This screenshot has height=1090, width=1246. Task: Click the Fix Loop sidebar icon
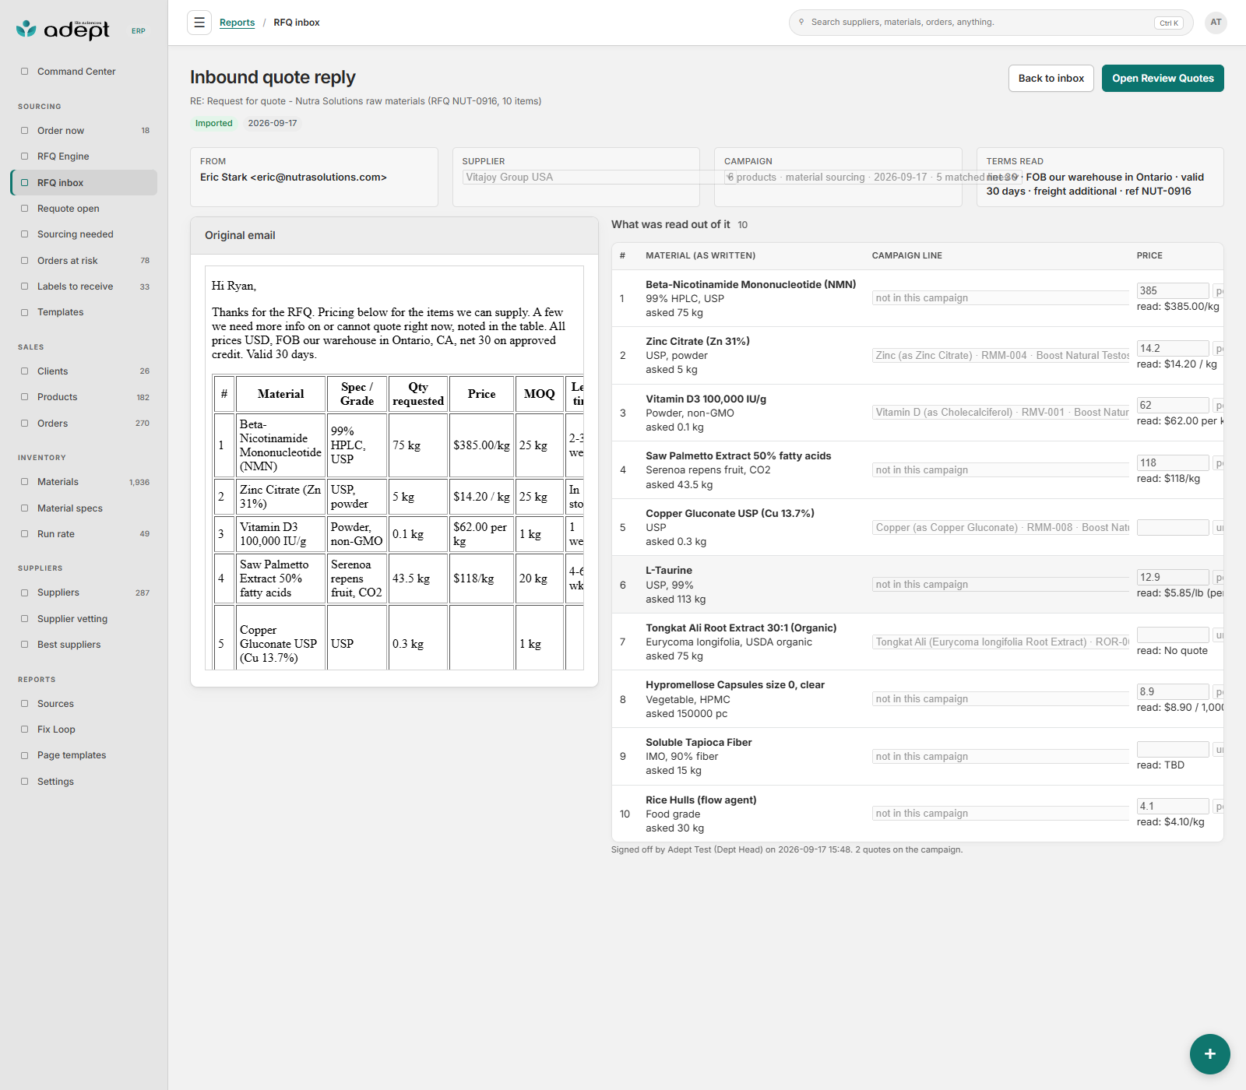click(x=24, y=730)
